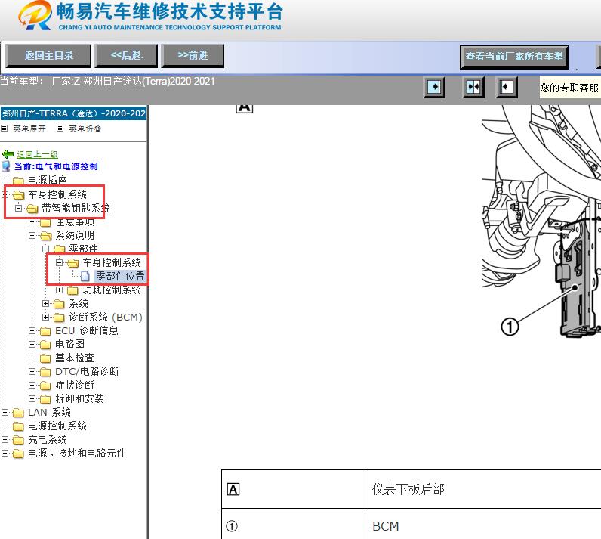Expand the 充电系统 node
601x539 pixels.
tap(5, 440)
